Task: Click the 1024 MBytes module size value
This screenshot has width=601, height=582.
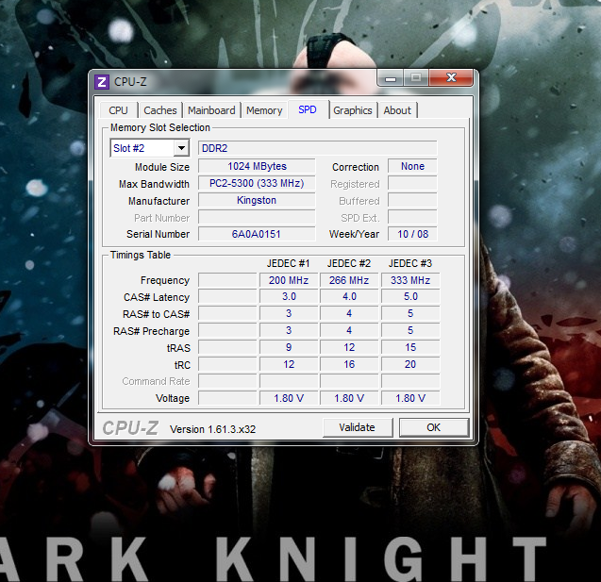Action: tap(257, 166)
